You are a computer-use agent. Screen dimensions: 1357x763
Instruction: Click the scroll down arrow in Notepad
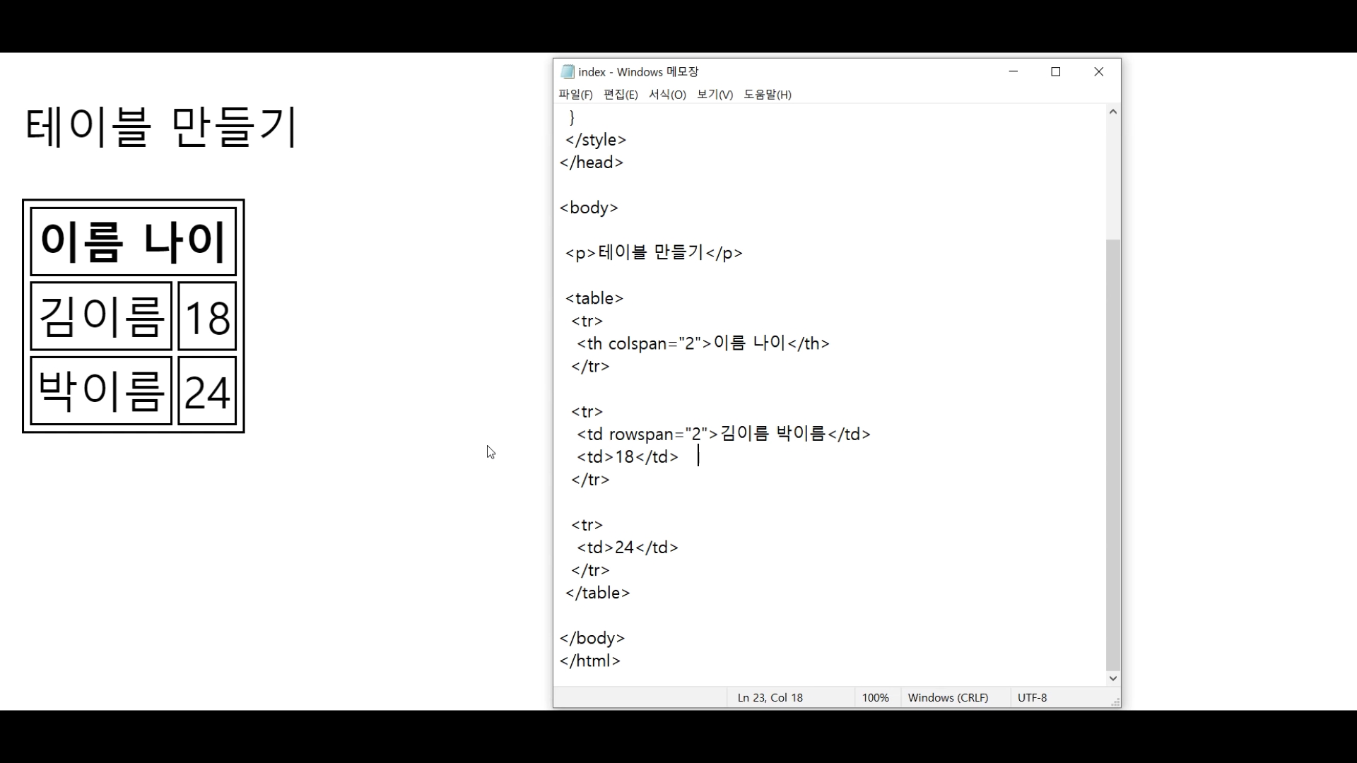(1113, 678)
